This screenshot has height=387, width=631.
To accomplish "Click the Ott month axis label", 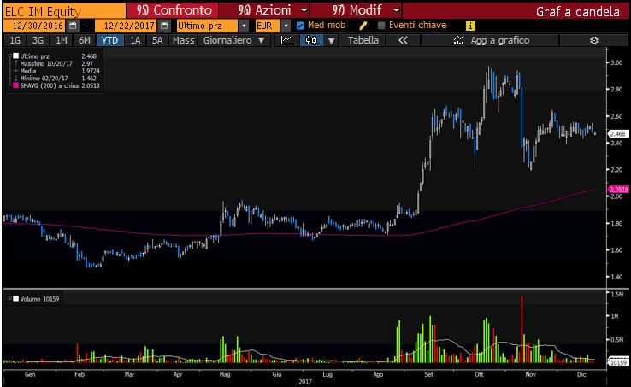I will [x=479, y=374].
